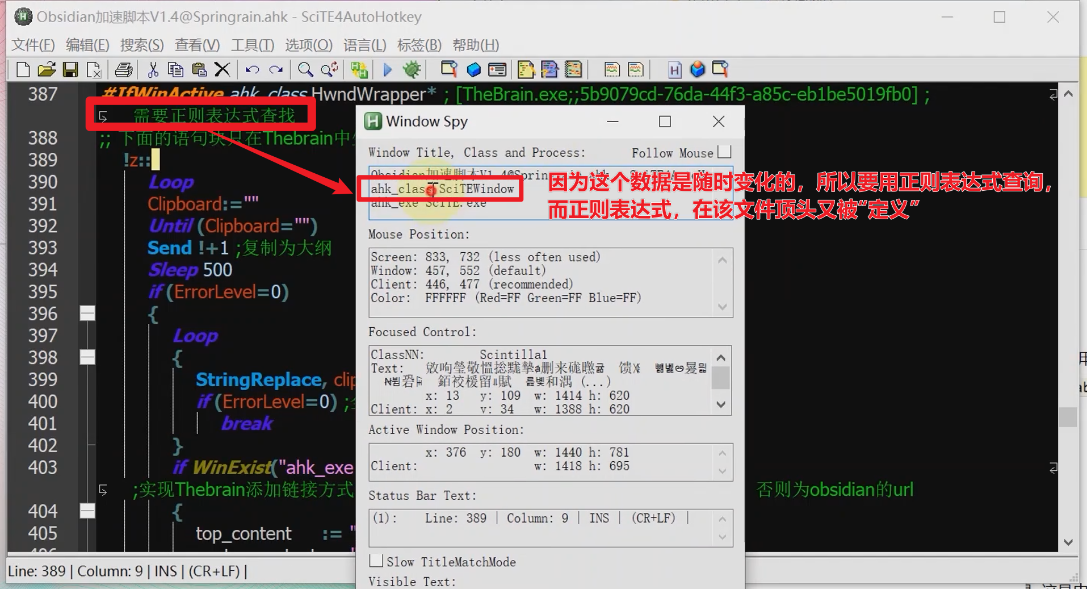Collapse fold marker at line 404
Image resolution: width=1087 pixels, height=589 pixels.
(87, 511)
